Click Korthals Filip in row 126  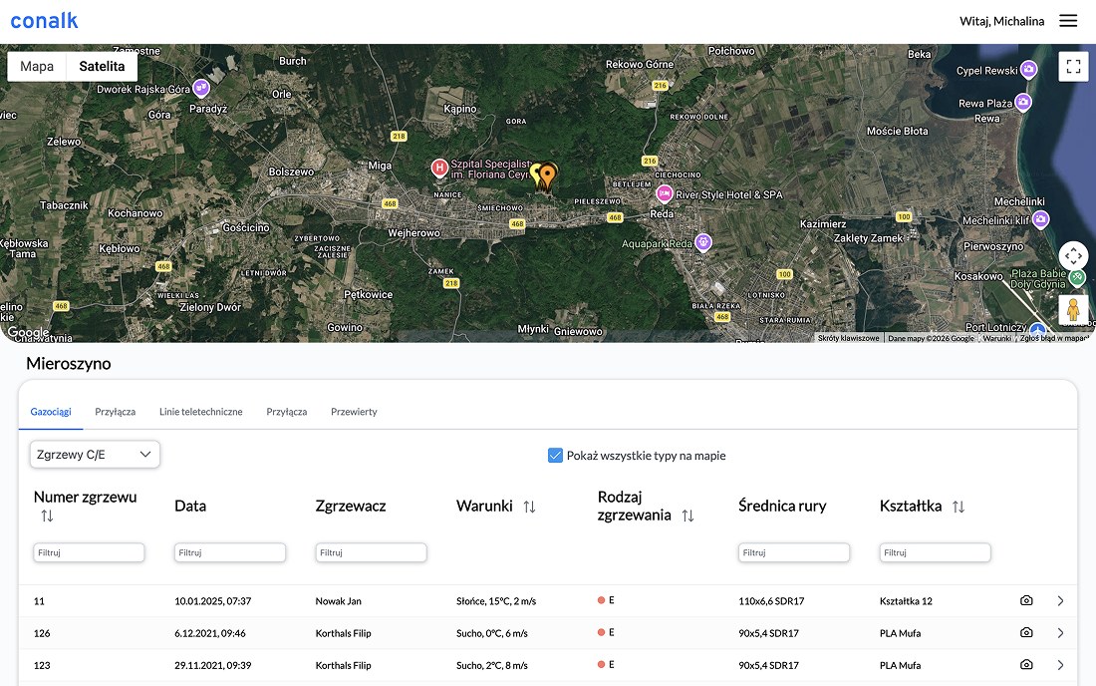[343, 633]
